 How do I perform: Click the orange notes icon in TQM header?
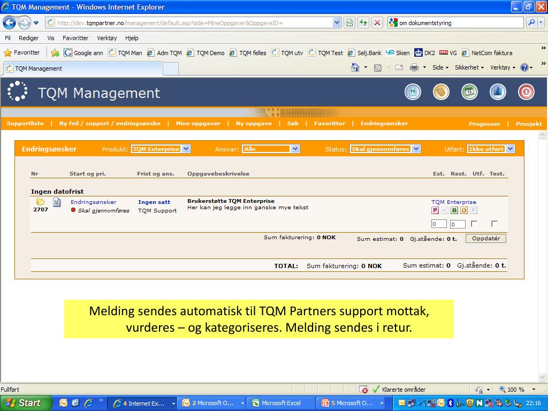pyautogui.click(x=441, y=92)
